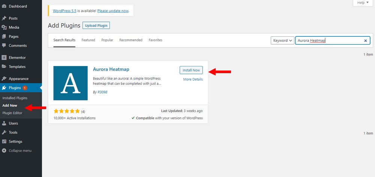Click the Elementor icon in sidebar
The width and height of the screenshot is (375, 177).
[4, 58]
